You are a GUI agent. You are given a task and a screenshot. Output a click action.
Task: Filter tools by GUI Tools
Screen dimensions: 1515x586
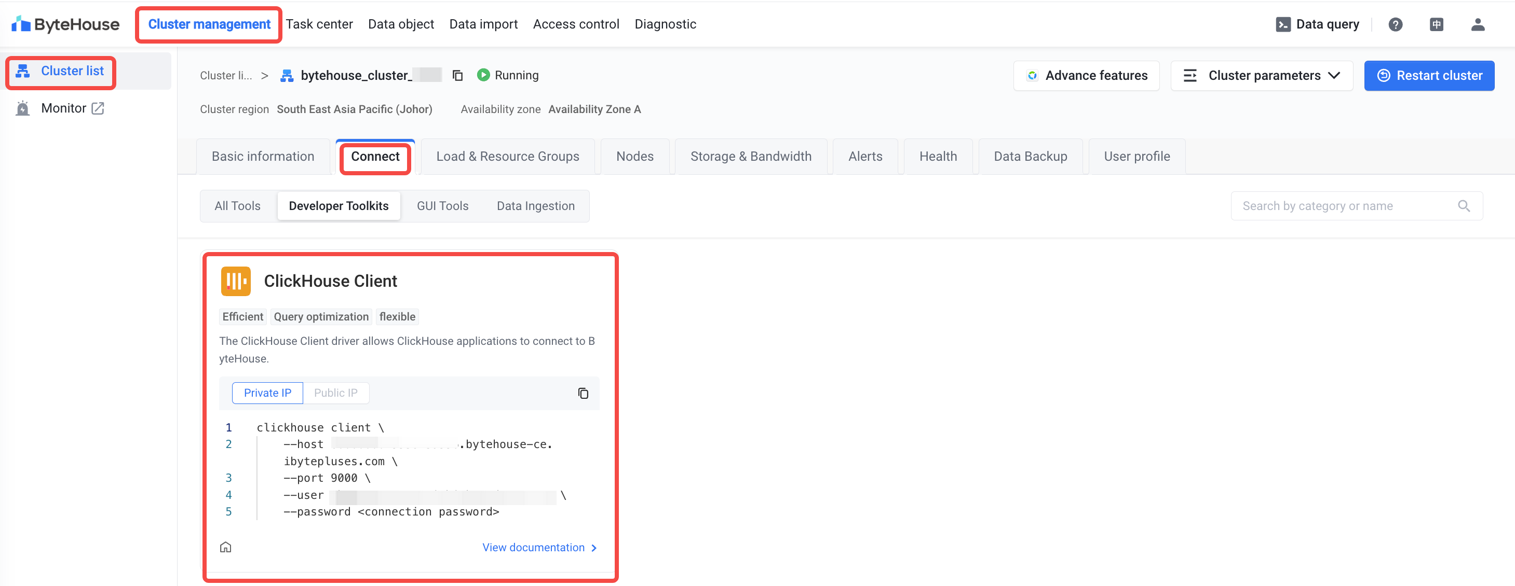[x=442, y=206]
